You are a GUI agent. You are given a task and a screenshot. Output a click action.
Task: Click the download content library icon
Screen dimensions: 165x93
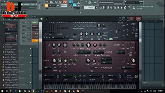point(134,7)
